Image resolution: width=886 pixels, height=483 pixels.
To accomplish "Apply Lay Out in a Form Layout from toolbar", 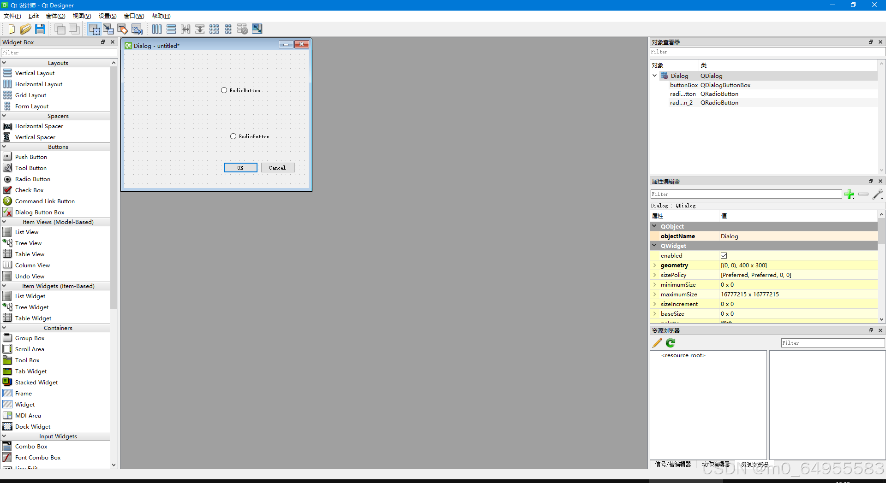I will 228,29.
